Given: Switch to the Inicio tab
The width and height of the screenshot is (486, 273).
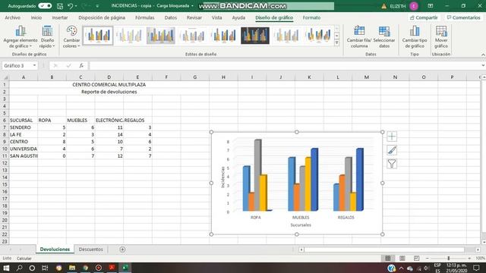Looking at the screenshot, I should [36, 17].
